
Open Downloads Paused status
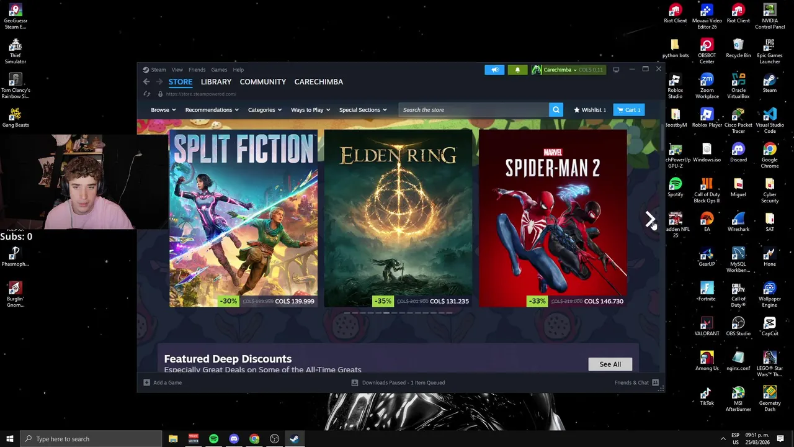(x=398, y=382)
